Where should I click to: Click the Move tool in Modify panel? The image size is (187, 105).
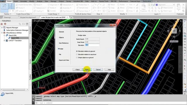coord(111,5)
